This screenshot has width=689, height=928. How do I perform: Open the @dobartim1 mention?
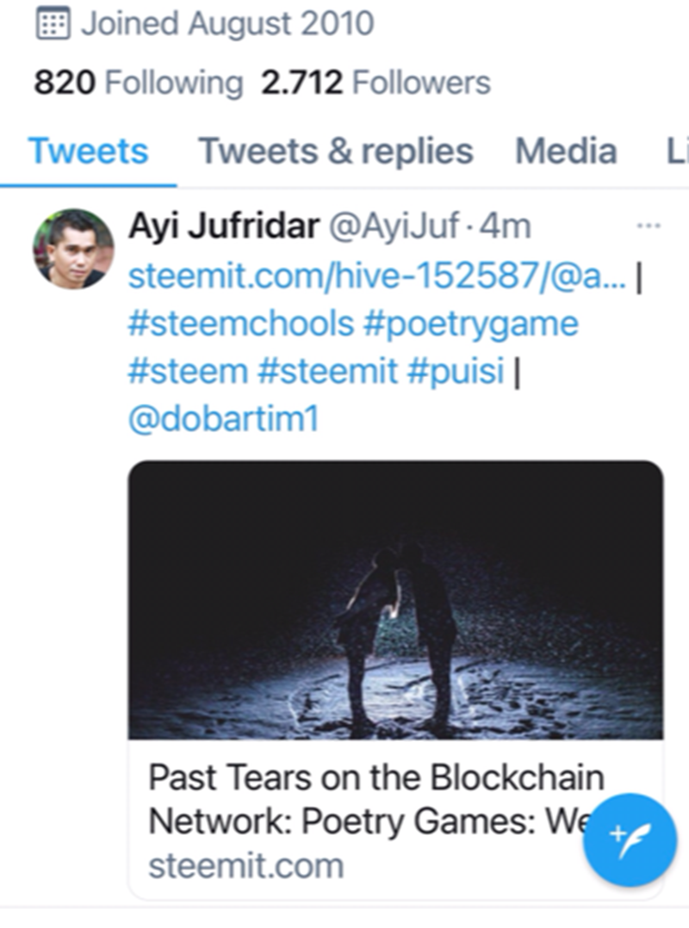tap(224, 418)
